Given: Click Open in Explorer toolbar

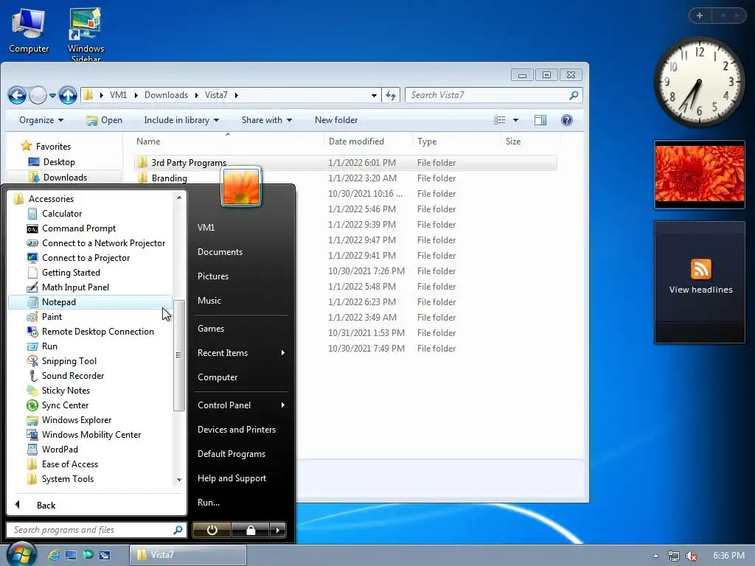Looking at the screenshot, I should tap(105, 120).
